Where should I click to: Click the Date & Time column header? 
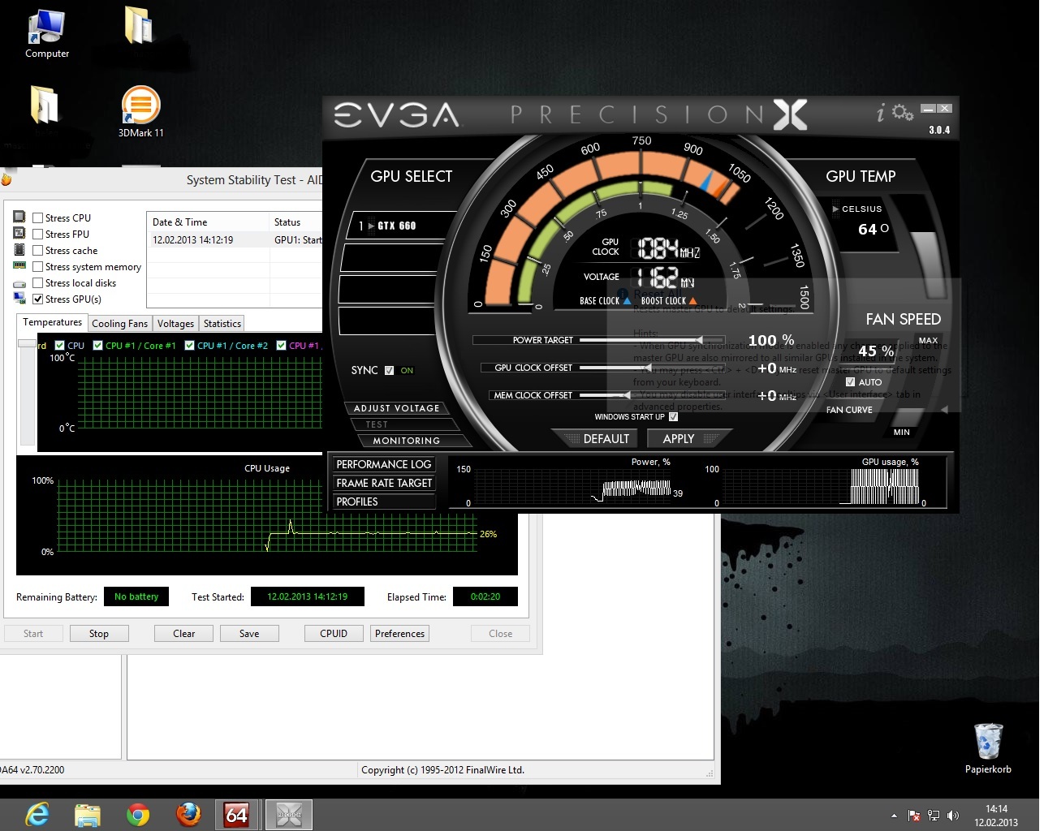click(208, 222)
